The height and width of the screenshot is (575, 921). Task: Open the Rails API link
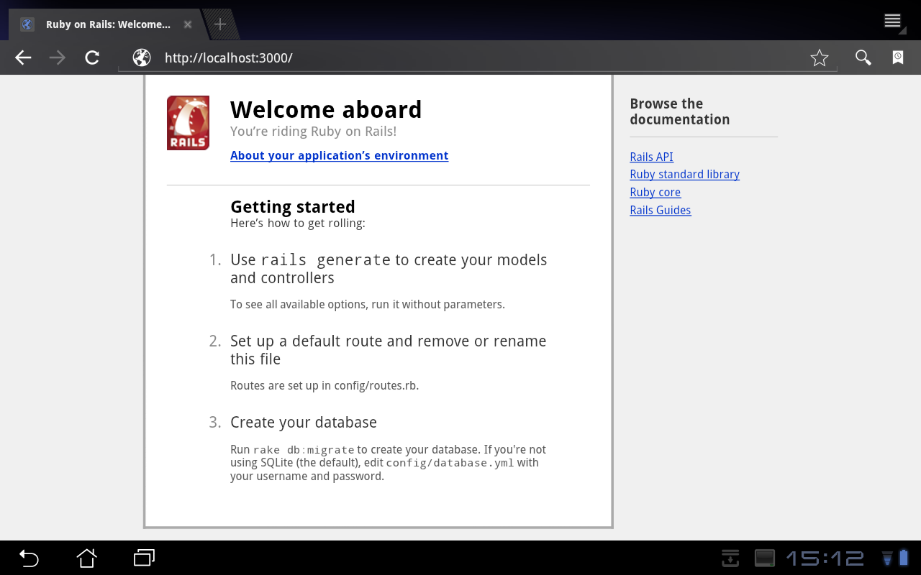(x=651, y=157)
